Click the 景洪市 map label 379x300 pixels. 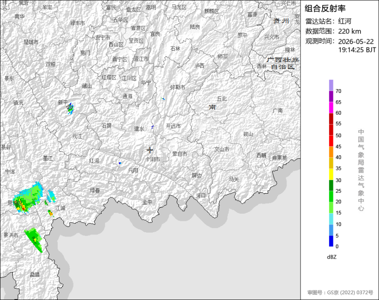coord(11,235)
